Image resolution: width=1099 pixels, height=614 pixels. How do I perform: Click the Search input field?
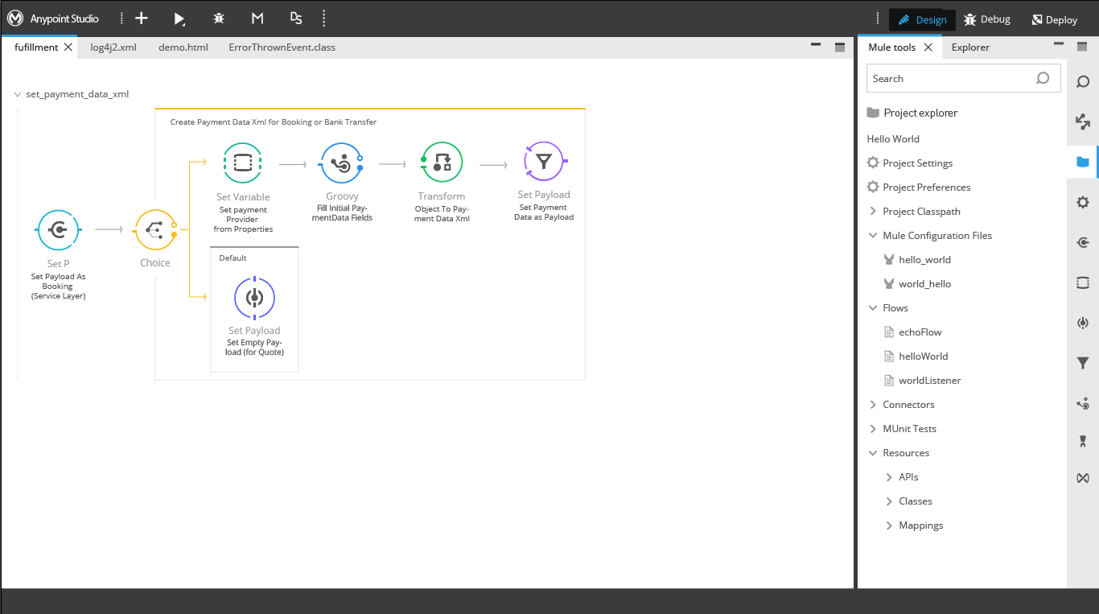963,78
